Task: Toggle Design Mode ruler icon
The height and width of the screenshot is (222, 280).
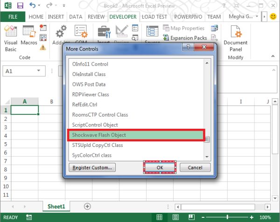Action: click(122, 31)
